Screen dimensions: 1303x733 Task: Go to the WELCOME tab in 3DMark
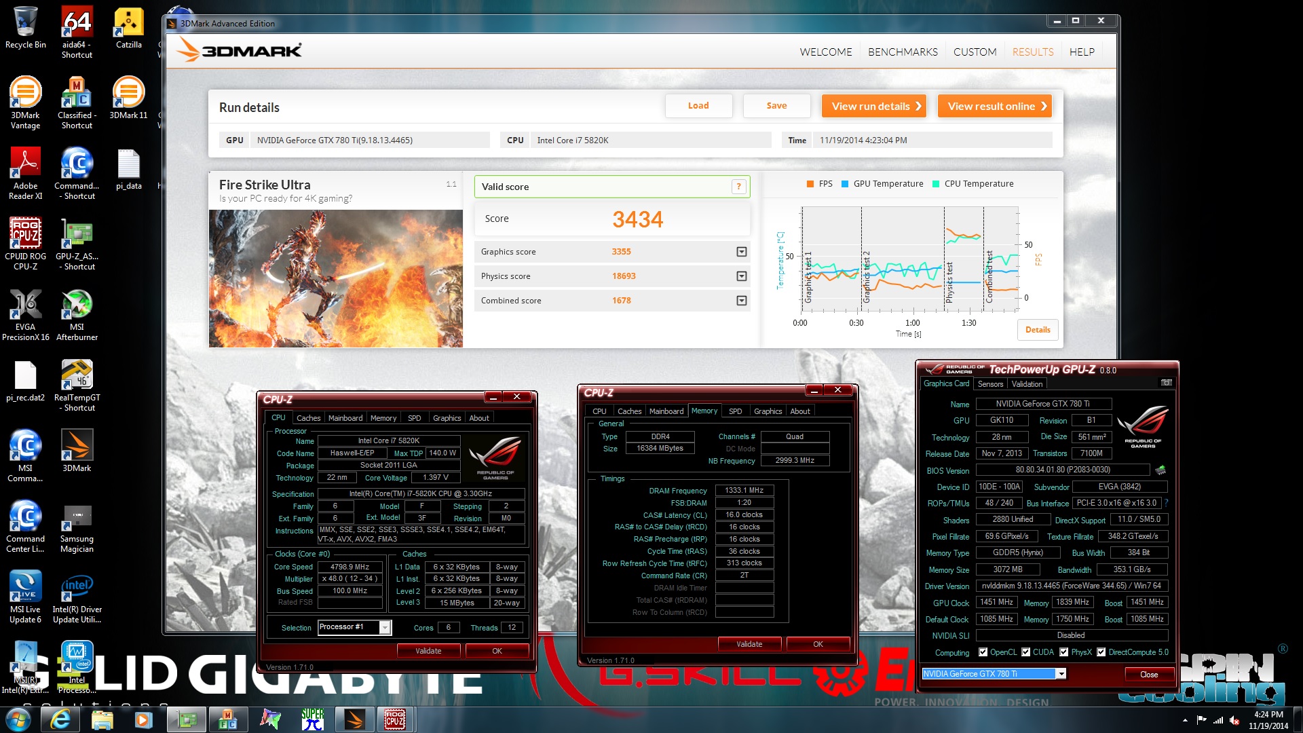pyautogui.click(x=825, y=52)
